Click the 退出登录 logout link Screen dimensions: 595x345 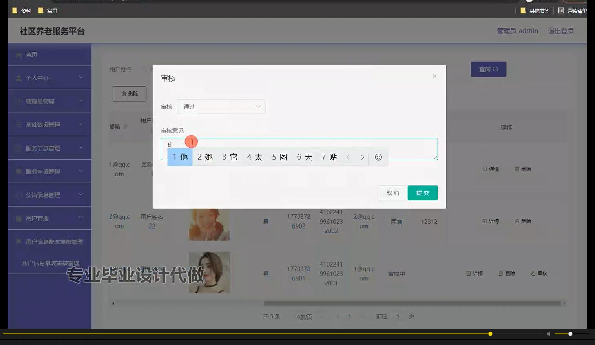click(x=560, y=31)
